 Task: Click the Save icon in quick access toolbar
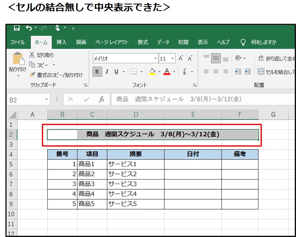(x=17, y=28)
